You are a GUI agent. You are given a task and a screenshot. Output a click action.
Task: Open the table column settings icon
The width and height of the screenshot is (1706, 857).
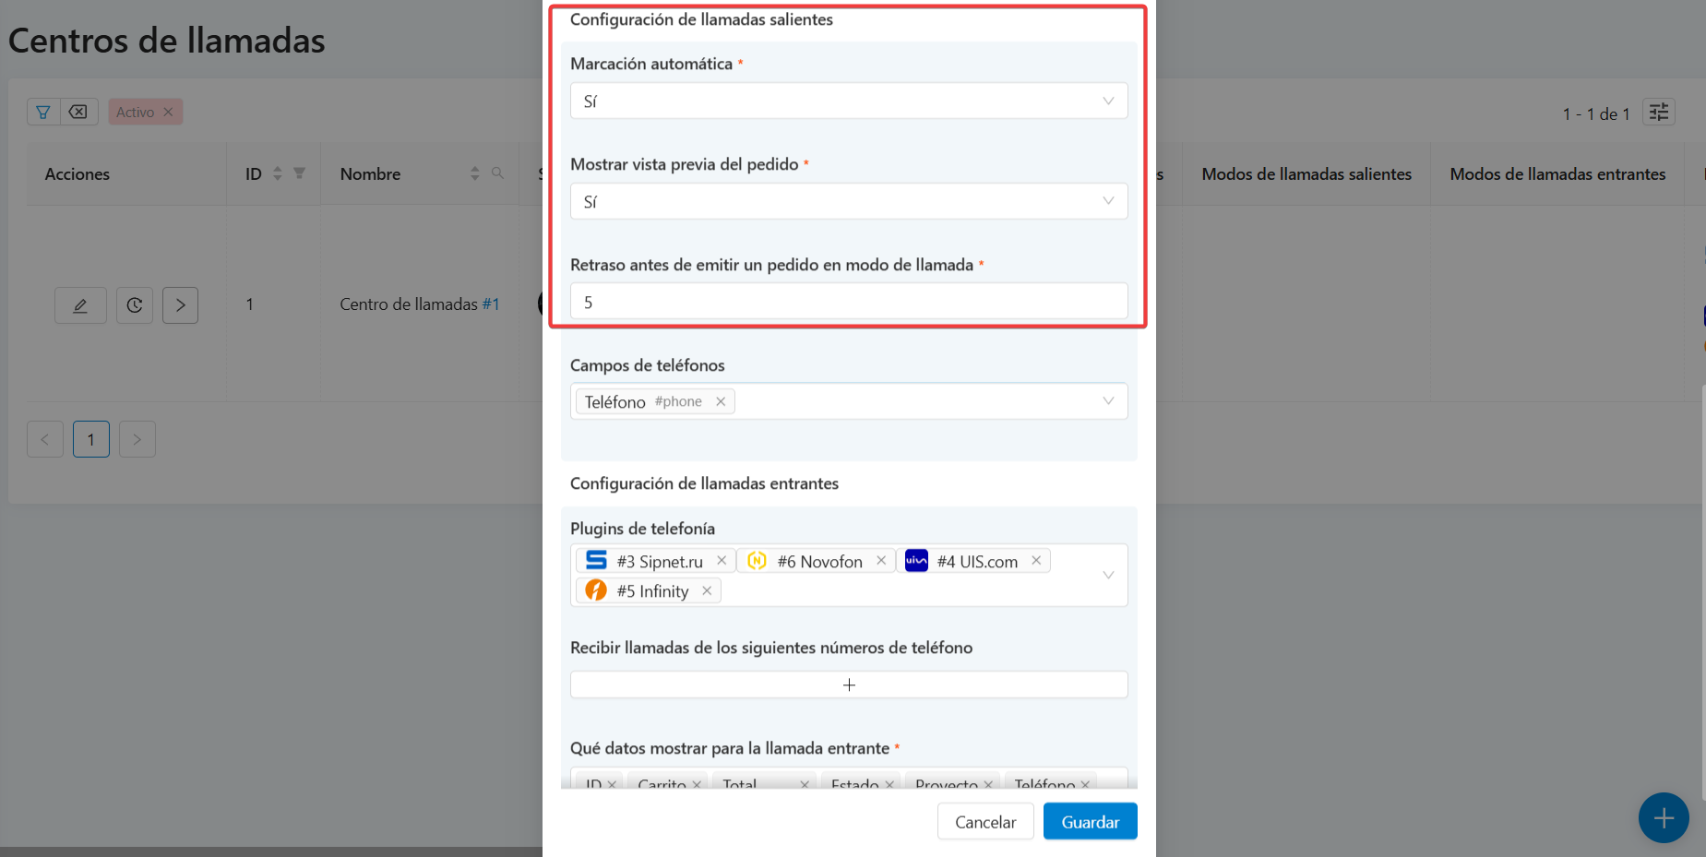click(x=1658, y=113)
